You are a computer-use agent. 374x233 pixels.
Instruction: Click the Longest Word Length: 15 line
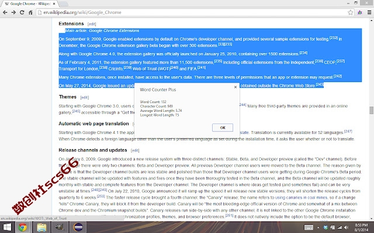[x=160, y=115]
